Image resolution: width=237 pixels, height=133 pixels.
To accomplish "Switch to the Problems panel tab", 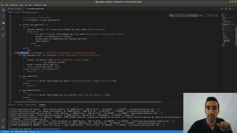I will coord(12,105).
